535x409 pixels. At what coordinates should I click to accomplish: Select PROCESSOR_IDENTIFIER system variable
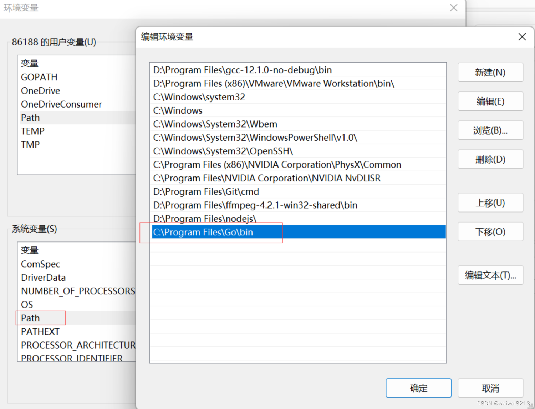click(77, 358)
